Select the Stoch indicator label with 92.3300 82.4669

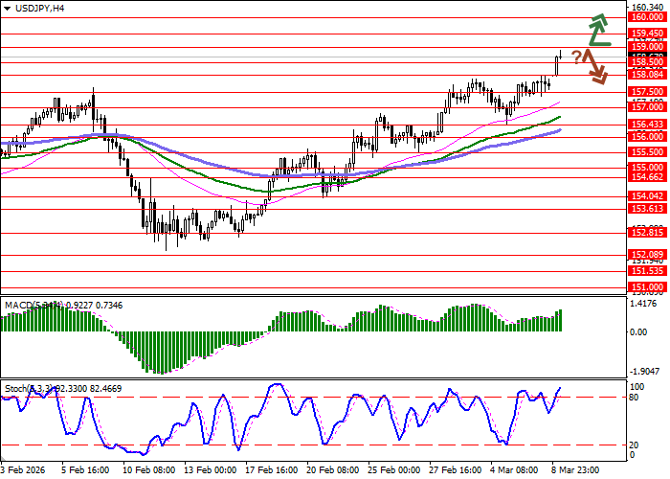coord(63,389)
